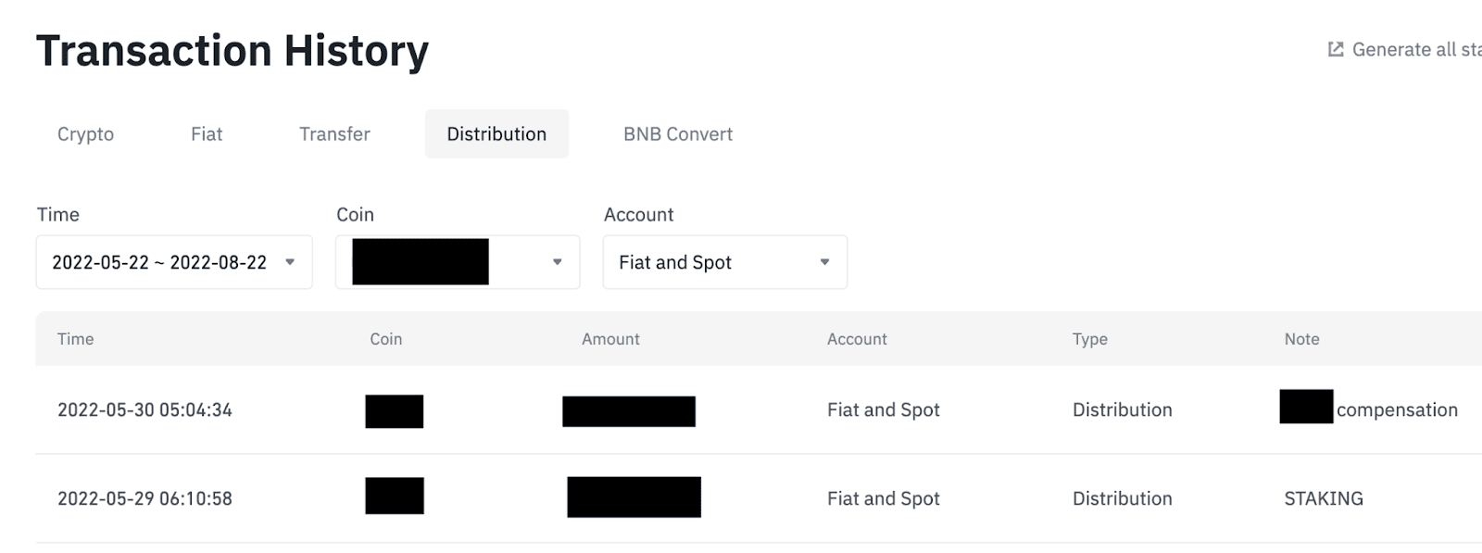Screen dimensions: 1482x553
Task: Click the Time column header
Action: (75, 339)
